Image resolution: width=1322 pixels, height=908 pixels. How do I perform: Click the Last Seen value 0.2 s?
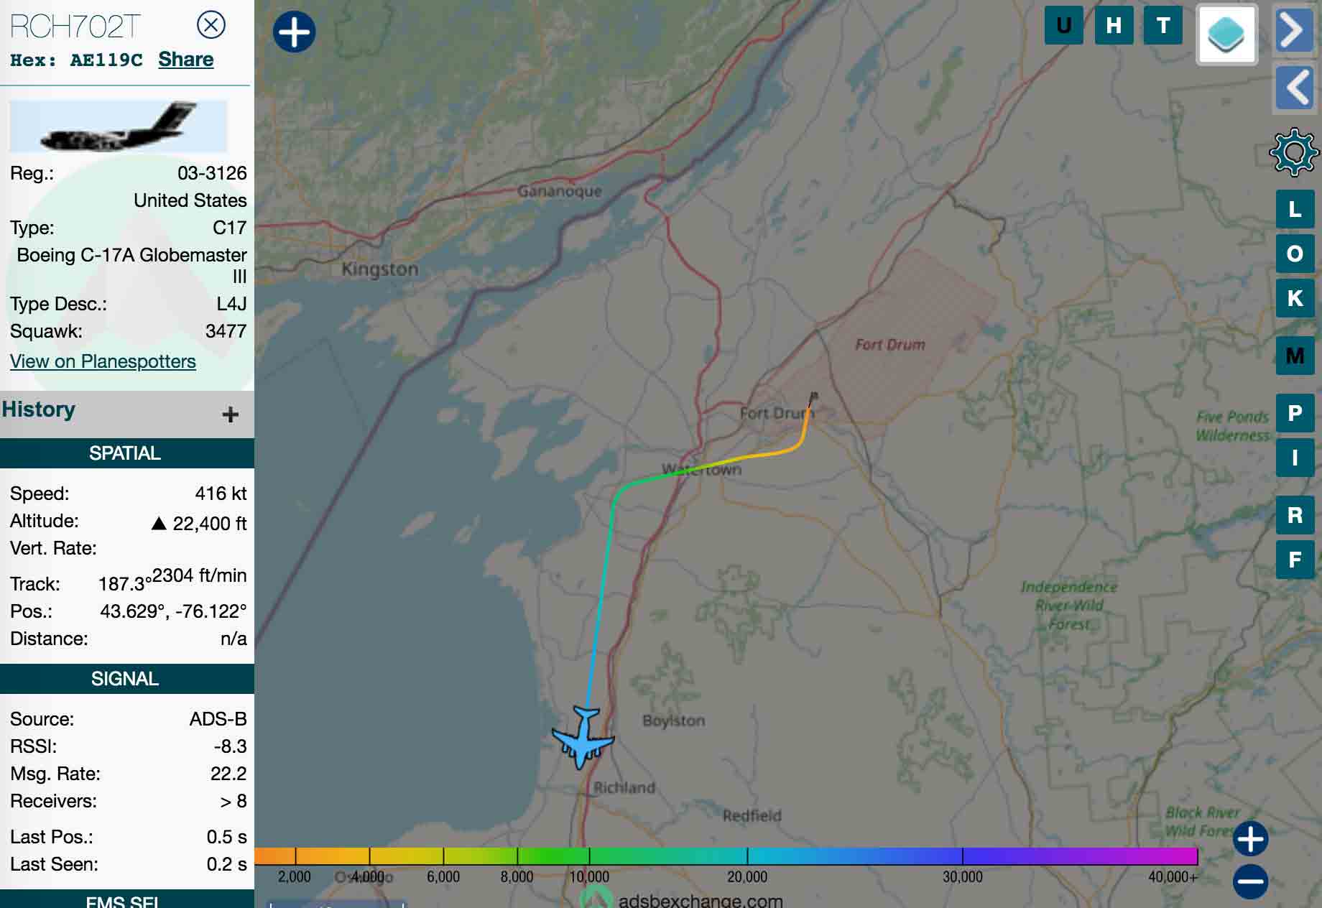pyautogui.click(x=226, y=864)
